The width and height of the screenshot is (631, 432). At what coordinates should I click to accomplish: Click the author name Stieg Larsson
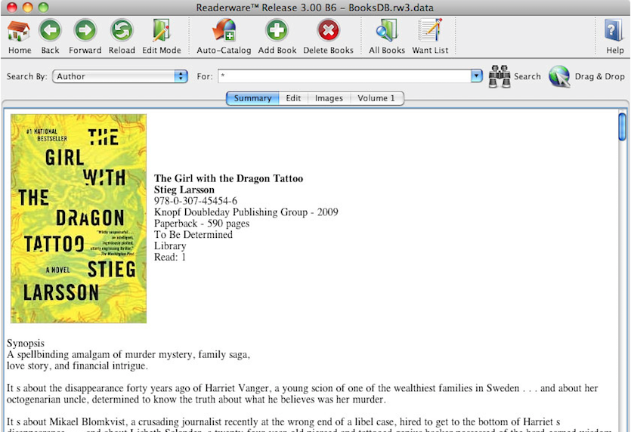pos(184,190)
